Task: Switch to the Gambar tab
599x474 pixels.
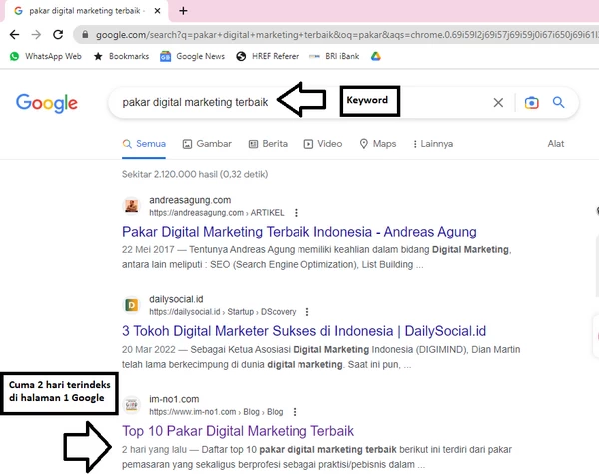Action: click(207, 144)
